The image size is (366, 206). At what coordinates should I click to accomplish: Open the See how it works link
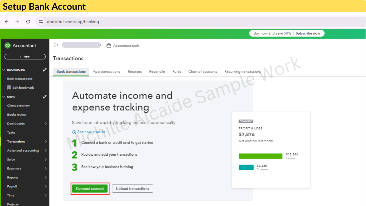point(91,132)
